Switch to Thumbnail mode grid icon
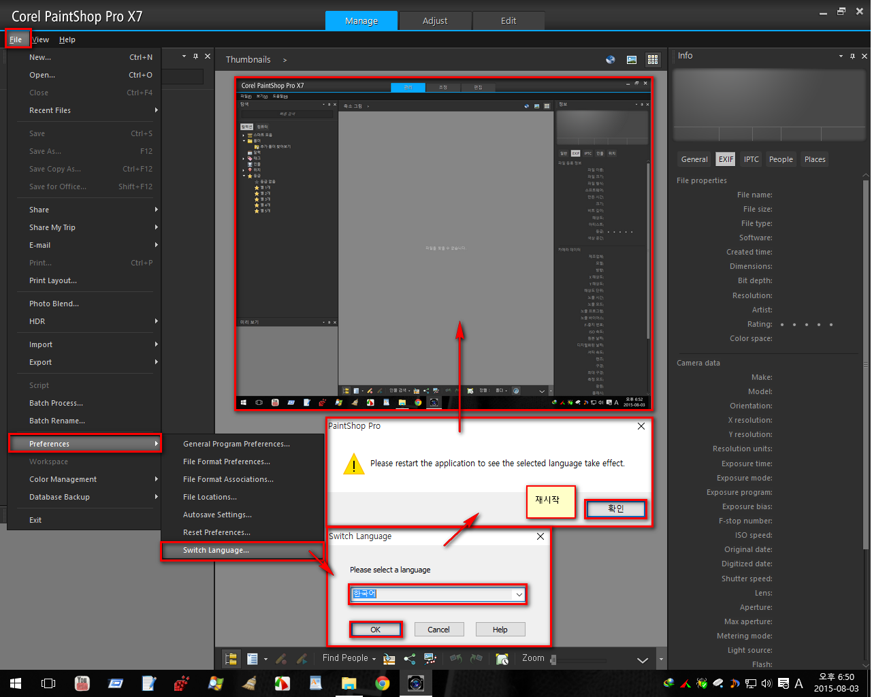This screenshot has height=697, width=872. (653, 60)
